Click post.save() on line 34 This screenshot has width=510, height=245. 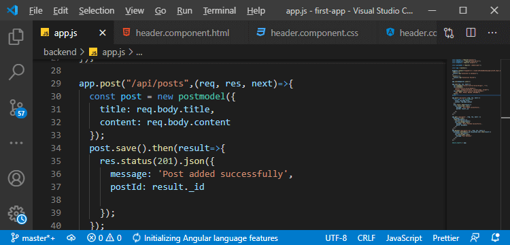pos(118,148)
